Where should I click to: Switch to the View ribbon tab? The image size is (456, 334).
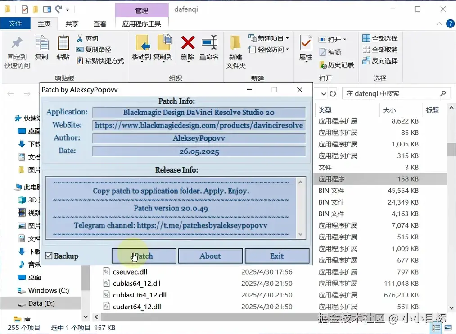[x=100, y=23]
